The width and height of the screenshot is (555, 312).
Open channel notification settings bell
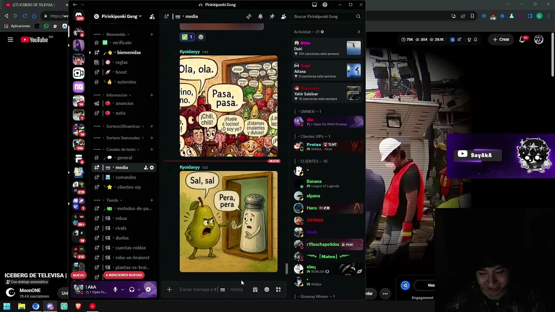[x=260, y=16]
